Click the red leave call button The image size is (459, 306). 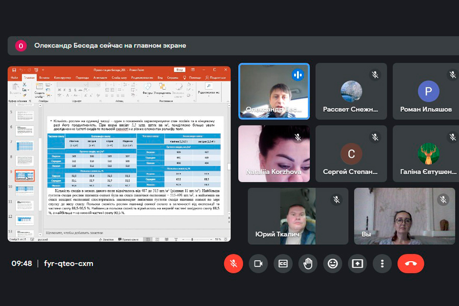pyautogui.click(x=411, y=264)
